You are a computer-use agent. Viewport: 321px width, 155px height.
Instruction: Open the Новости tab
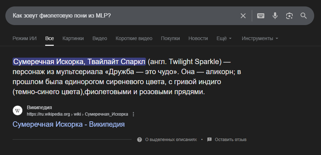pos(198,38)
